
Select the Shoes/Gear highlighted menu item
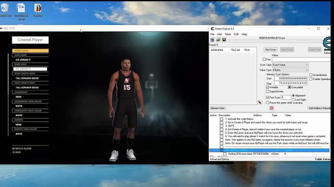point(30,51)
